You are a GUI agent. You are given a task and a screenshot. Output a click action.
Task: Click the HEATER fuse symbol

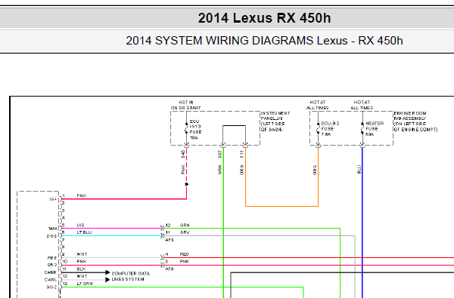click(362, 128)
